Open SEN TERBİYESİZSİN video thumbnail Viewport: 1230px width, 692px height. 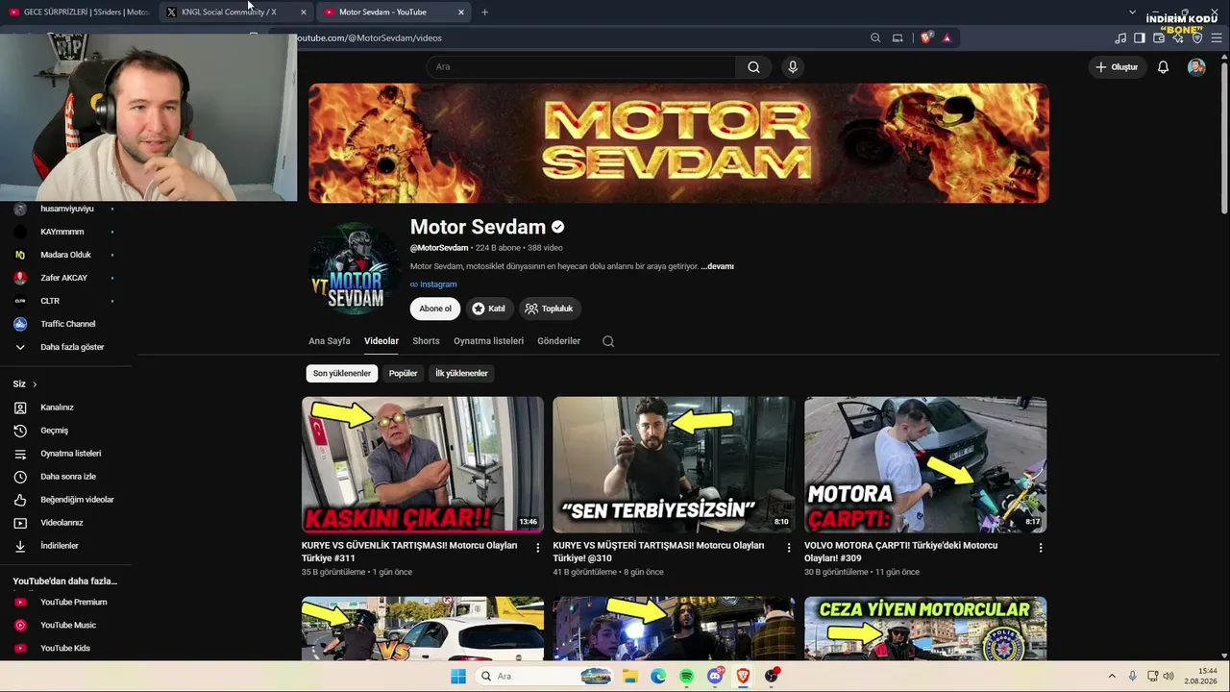click(x=674, y=465)
